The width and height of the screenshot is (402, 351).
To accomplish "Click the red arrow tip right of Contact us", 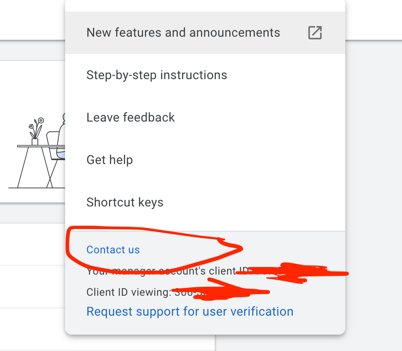I will (238, 249).
